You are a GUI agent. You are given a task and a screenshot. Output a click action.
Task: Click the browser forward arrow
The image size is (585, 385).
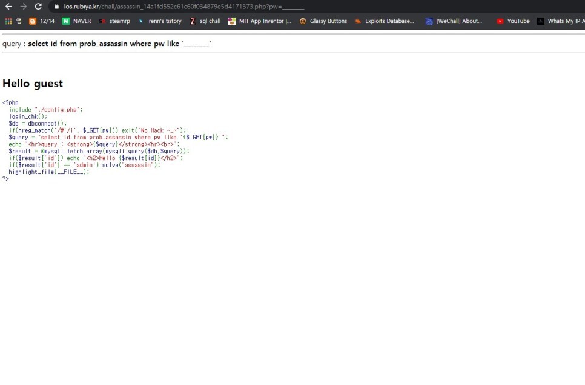click(x=24, y=6)
